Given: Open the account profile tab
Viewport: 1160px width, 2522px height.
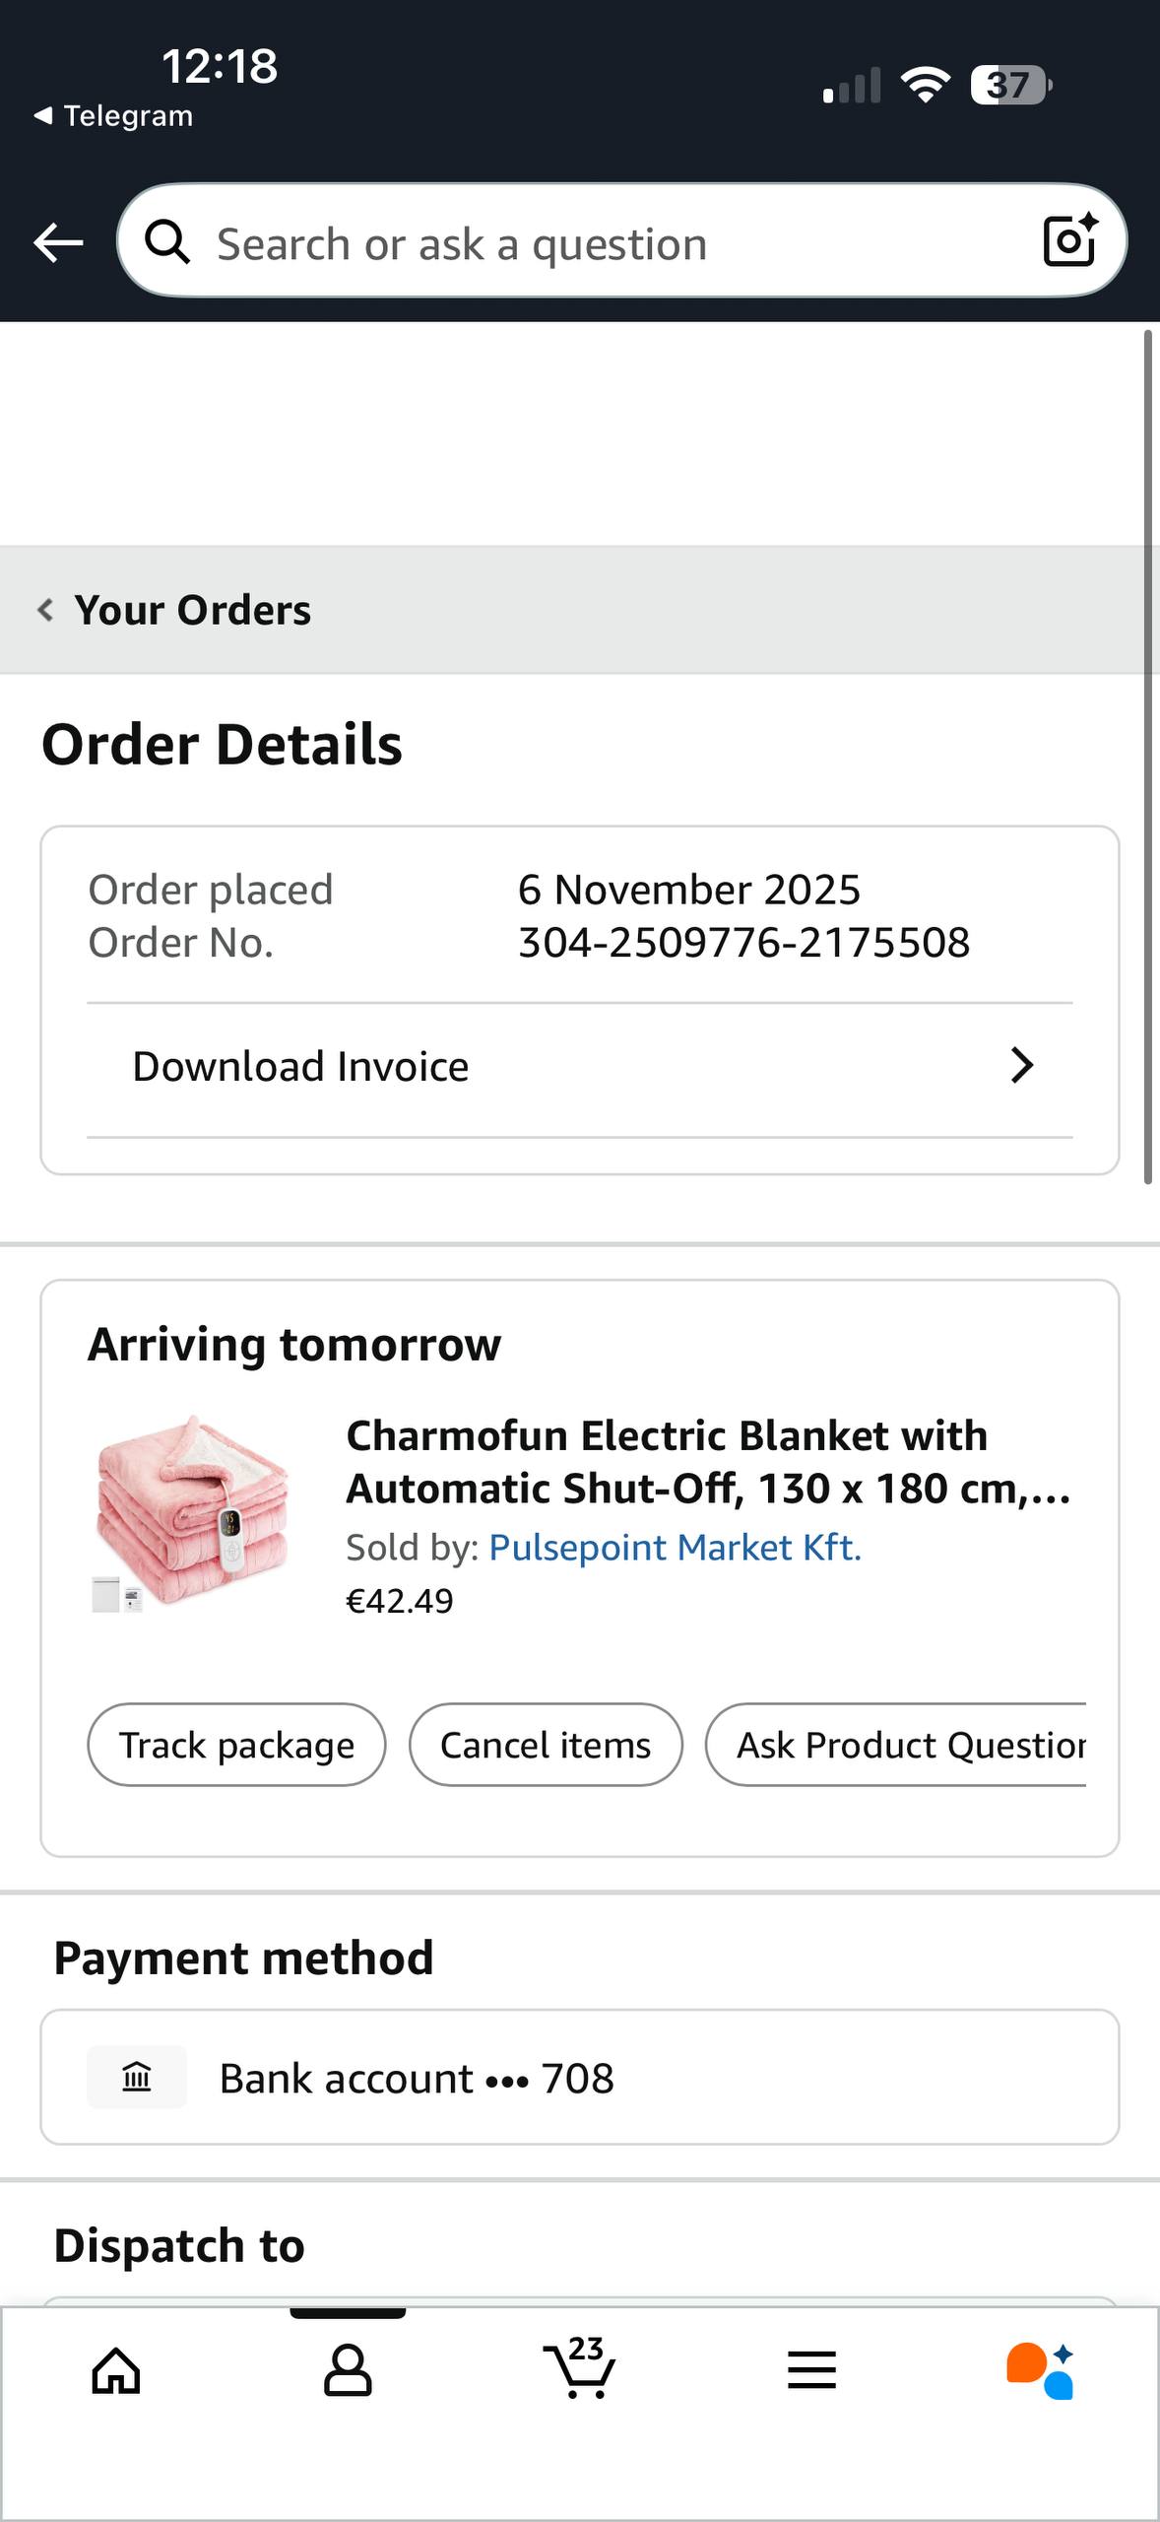Looking at the screenshot, I should [348, 2370].
